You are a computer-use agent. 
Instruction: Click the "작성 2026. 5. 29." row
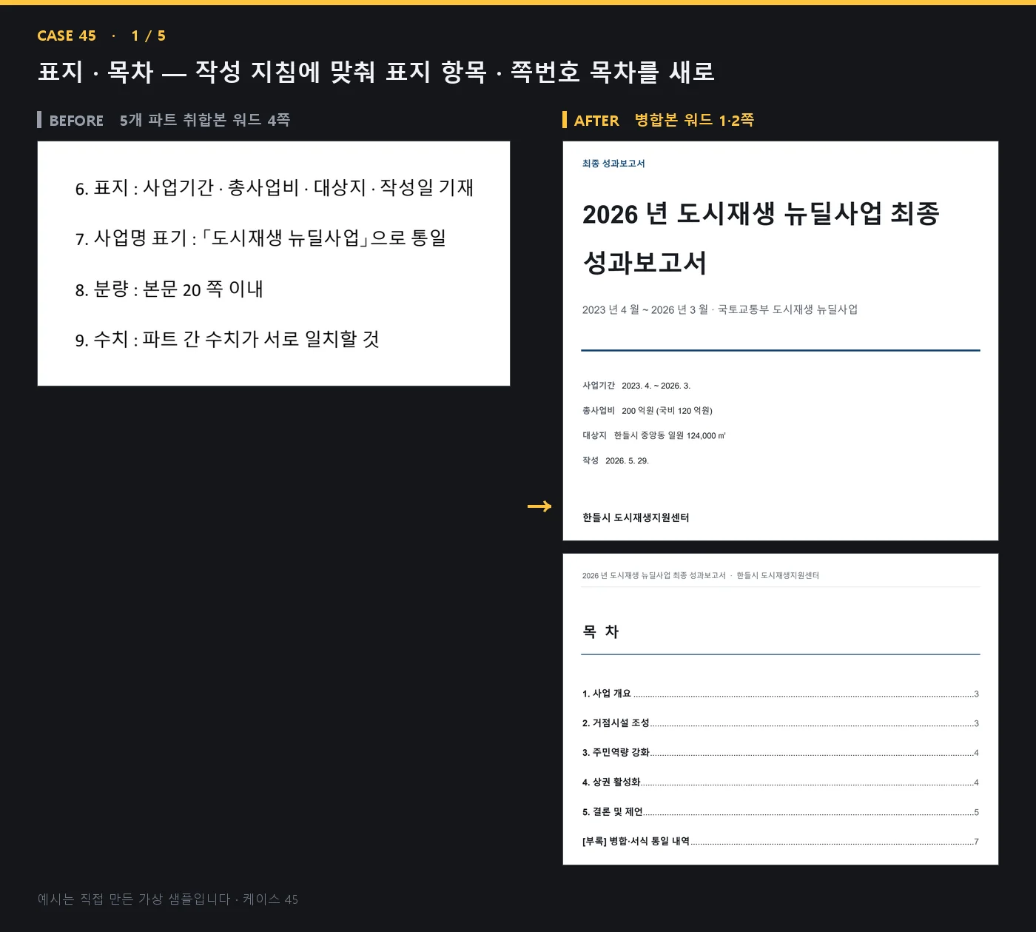(616, 461)
